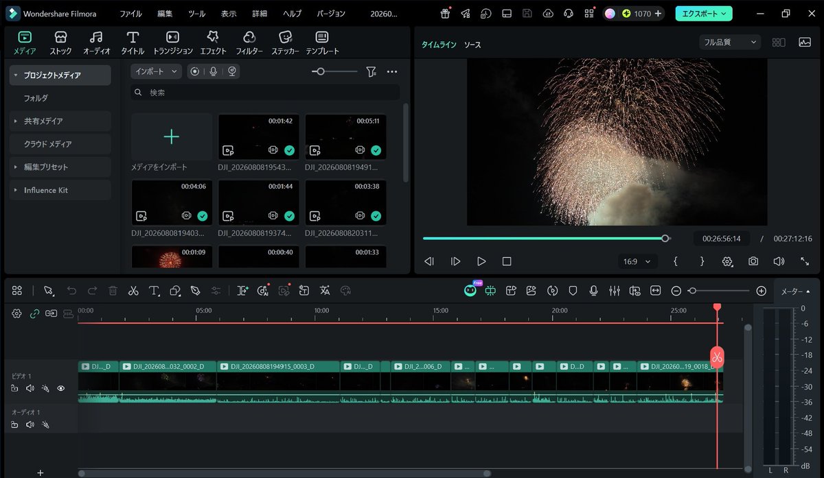Viewport: 824px width, 478px height.
Task: Open the インポート import dropdown
Action: (157, 71)
